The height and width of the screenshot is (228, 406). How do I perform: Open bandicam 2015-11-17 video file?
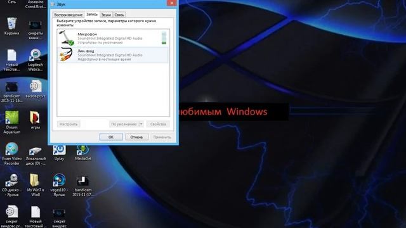(x=83, y=186)
